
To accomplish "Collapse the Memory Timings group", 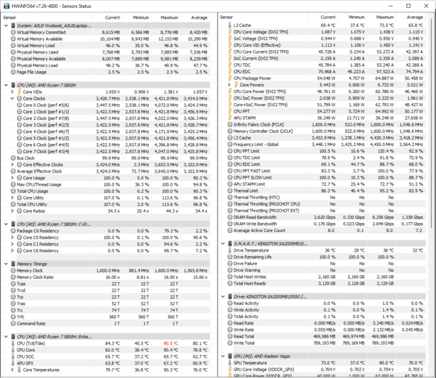I will [x=6, y=264].
